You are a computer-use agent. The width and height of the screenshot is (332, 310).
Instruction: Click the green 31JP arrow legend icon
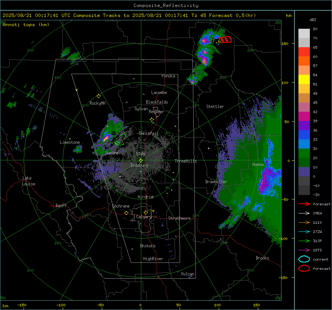tap(304, 241)
